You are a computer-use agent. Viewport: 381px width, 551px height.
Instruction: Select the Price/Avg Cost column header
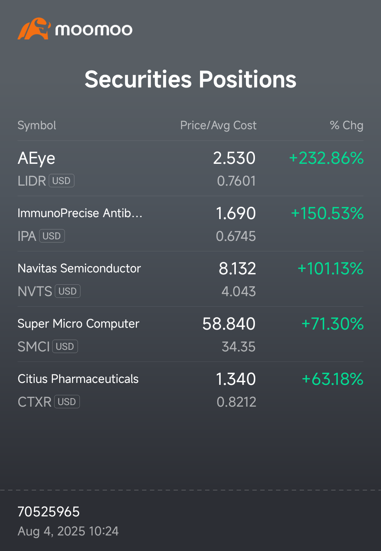(x=218, y=125)
